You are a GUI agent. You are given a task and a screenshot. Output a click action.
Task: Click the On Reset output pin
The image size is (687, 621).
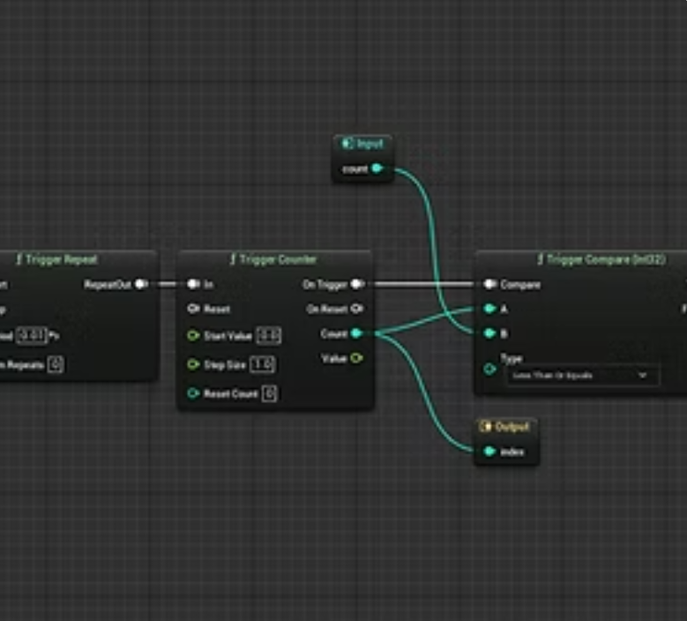(x=356, y=309)
